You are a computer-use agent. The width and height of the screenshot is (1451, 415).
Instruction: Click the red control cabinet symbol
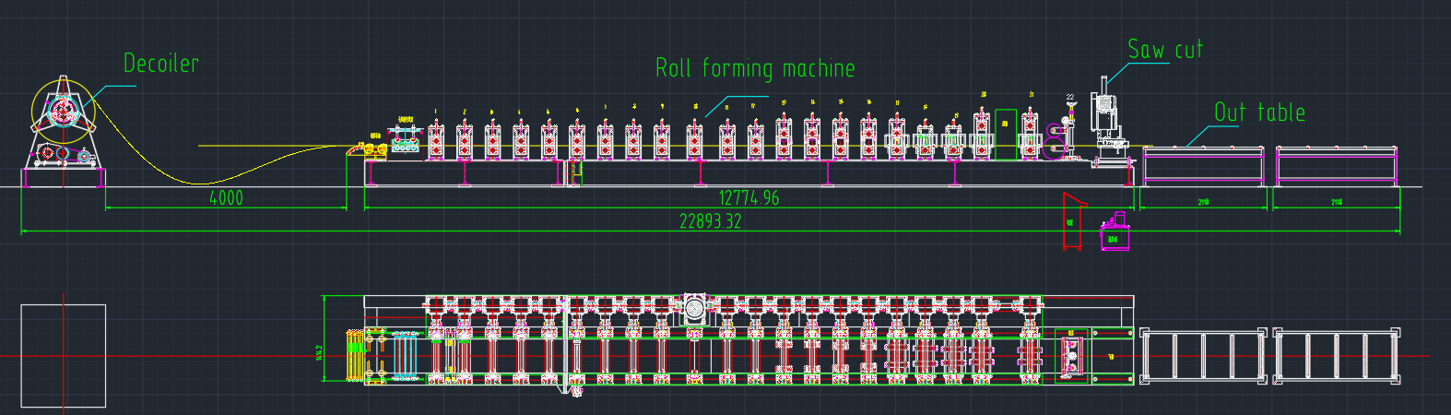coord(1072,222)
